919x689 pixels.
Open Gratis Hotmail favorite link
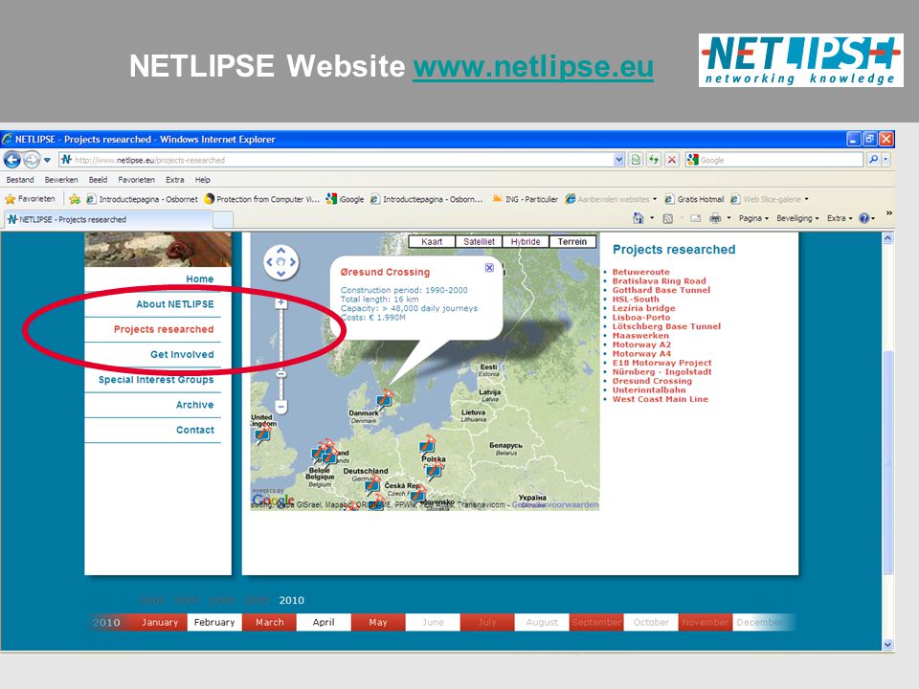coord(694,199)
